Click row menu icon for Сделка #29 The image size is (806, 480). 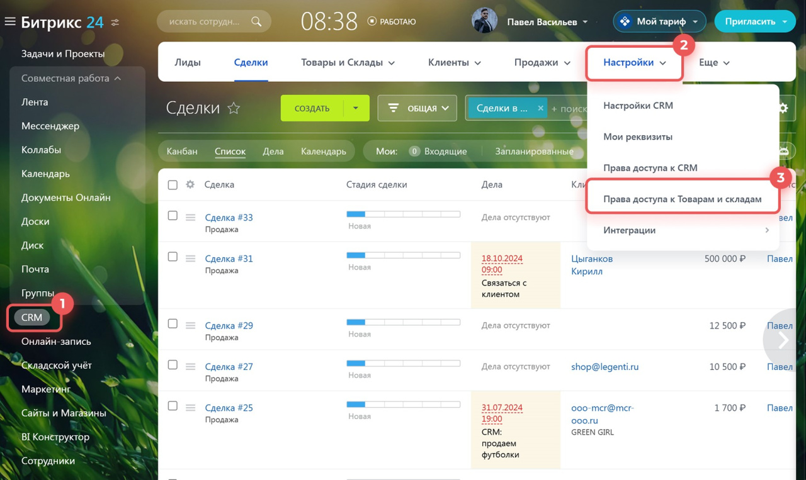pos(190,326)
